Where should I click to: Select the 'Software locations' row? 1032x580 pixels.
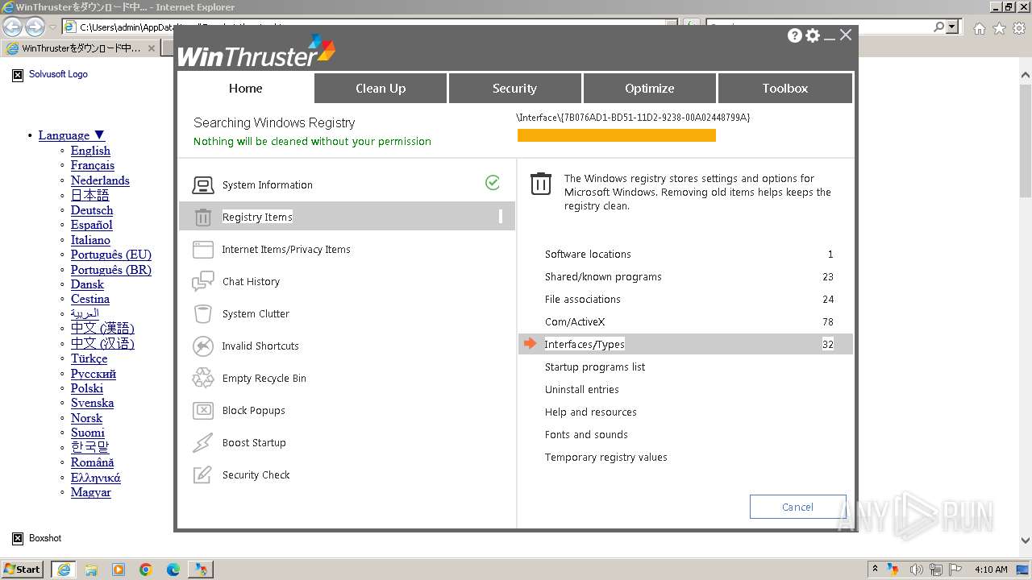point(685,255)
